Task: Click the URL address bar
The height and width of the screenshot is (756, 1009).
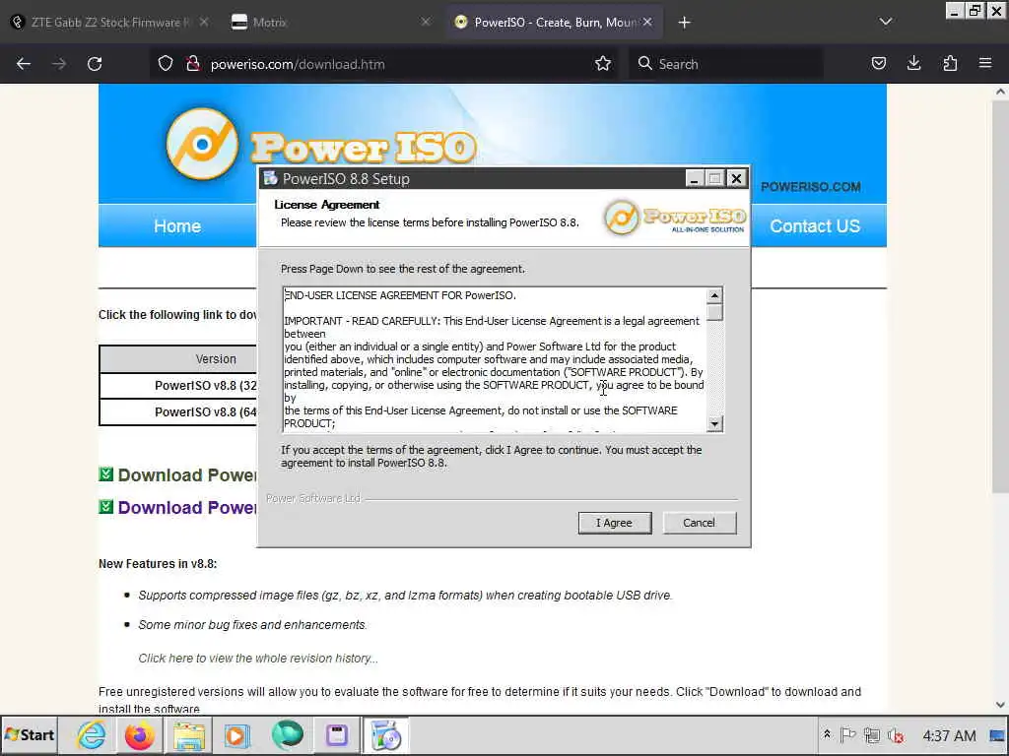Action: pos(386,64)
